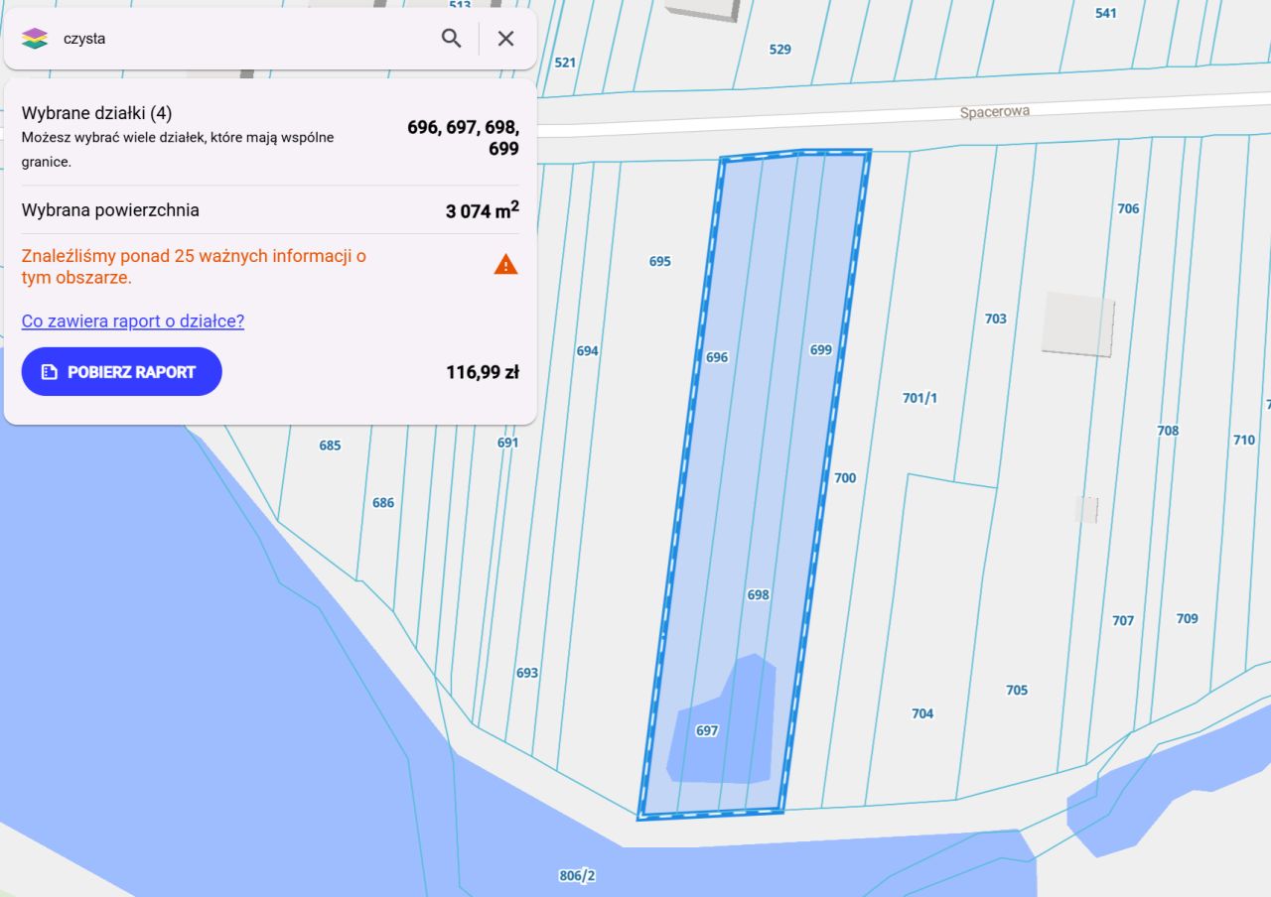Open the map layers icon in search bar
Viewport: 1271px width, 897px height.
(x=35, y=39)
